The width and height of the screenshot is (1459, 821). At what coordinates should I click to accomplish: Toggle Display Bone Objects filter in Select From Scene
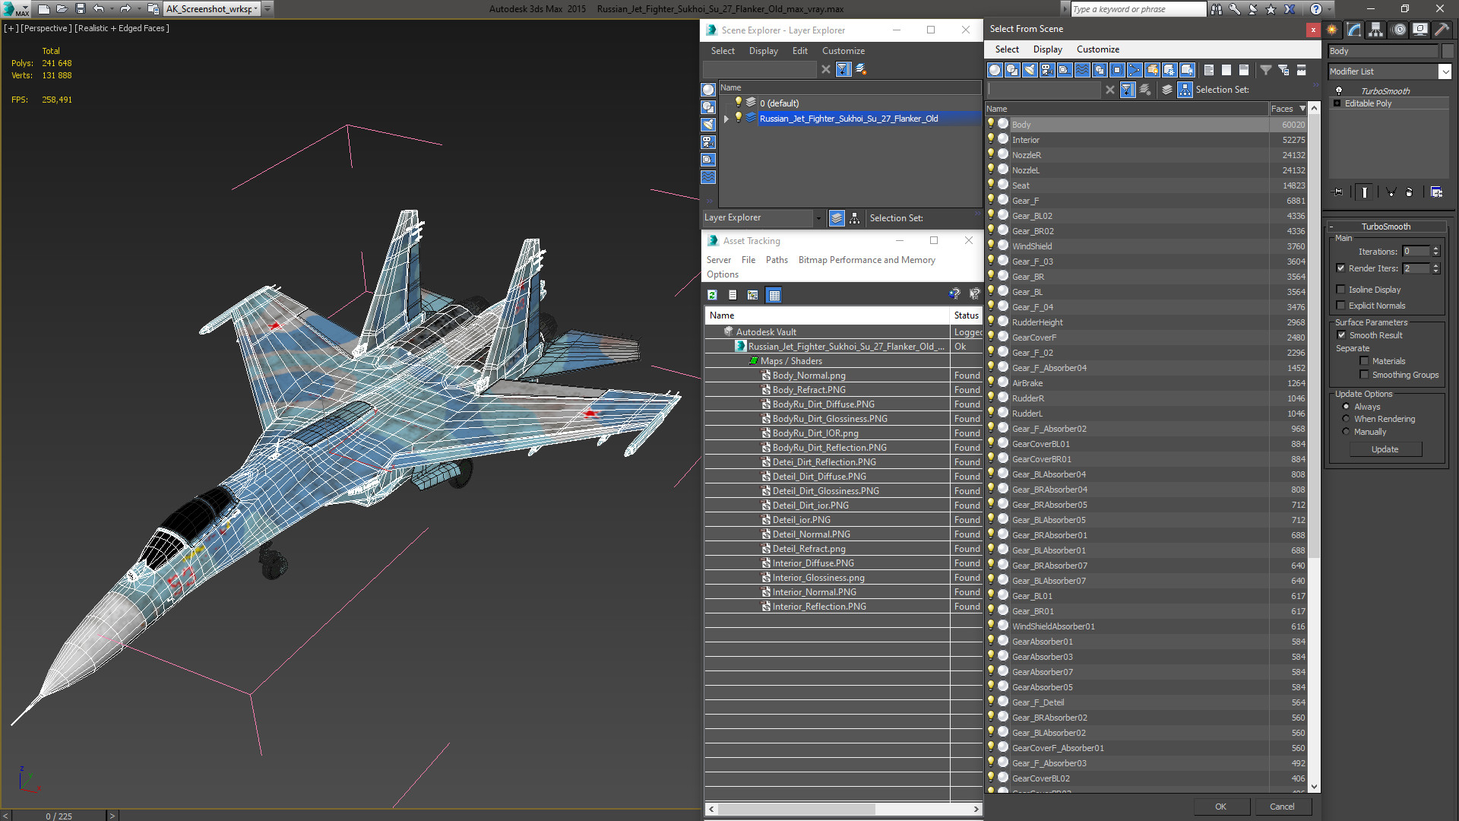coord(1135,70)
